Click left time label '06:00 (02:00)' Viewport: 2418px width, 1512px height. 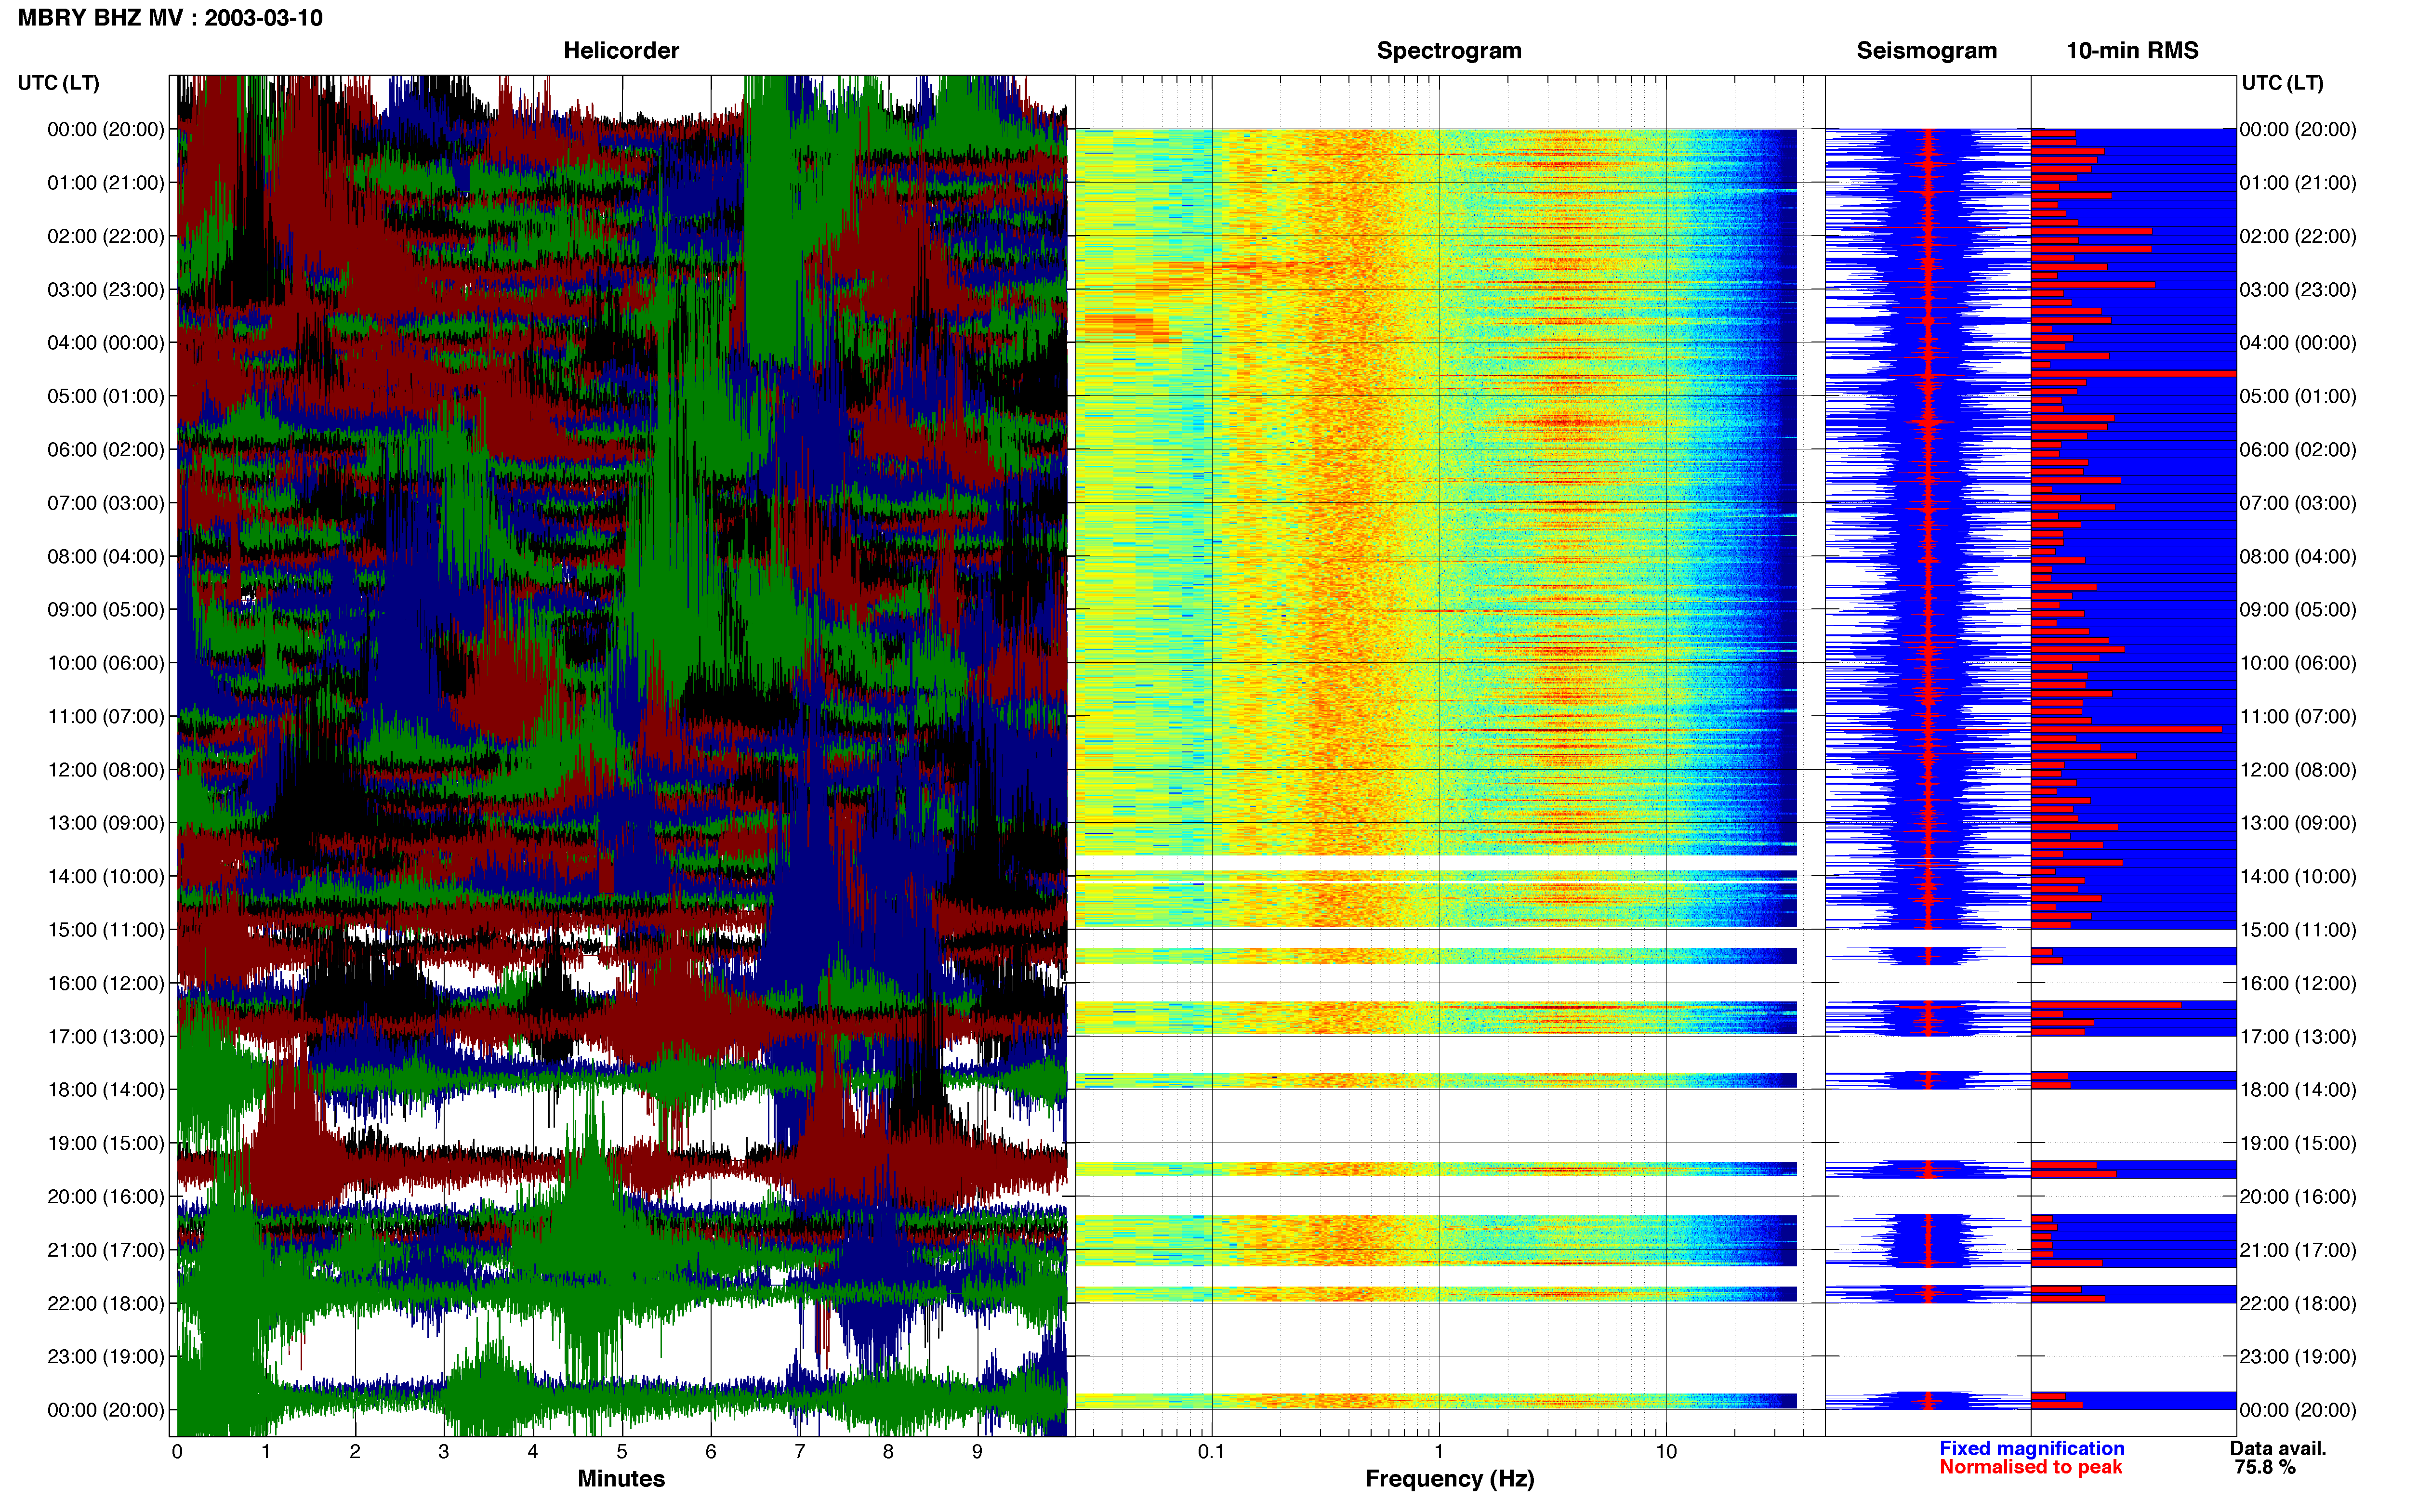coord(106,450)
